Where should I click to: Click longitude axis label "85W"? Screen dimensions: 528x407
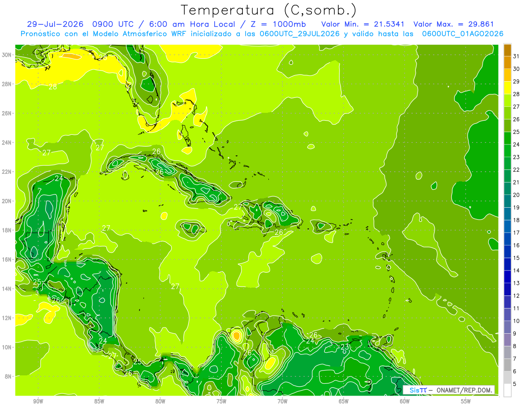(x=99, y=401)
